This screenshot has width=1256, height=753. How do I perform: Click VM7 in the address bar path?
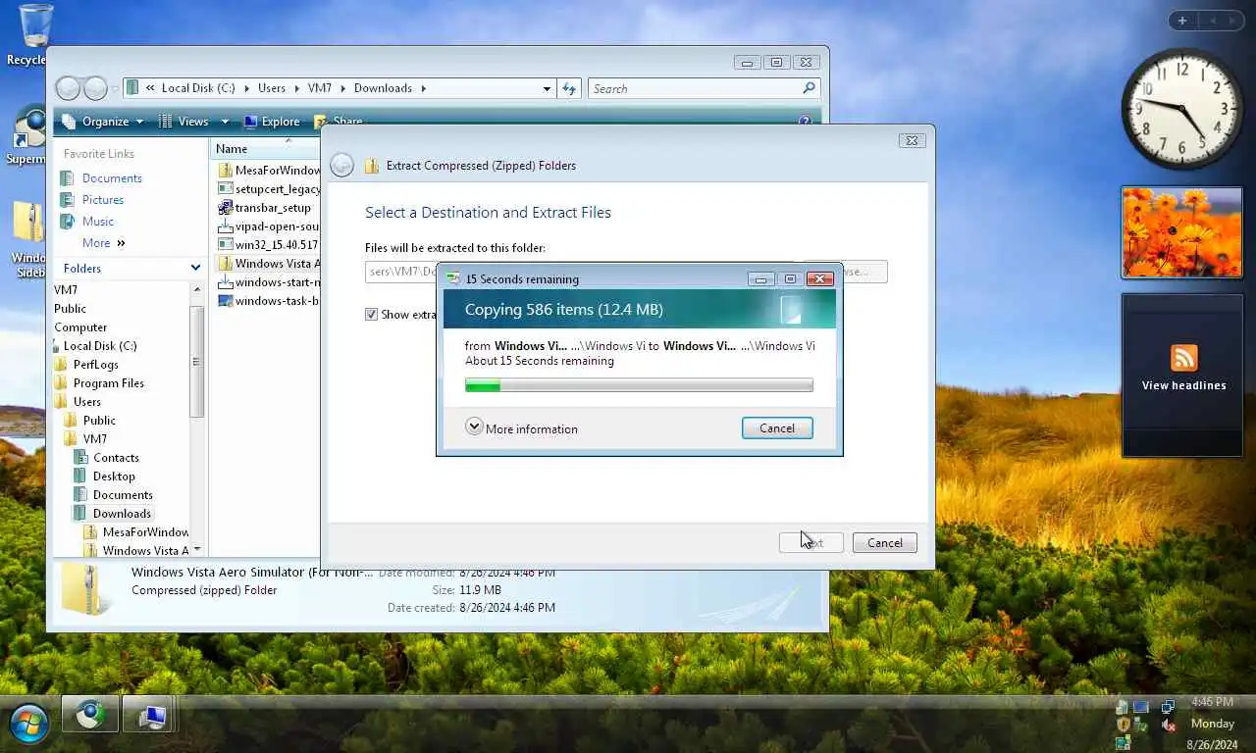[x=320, y=88]
